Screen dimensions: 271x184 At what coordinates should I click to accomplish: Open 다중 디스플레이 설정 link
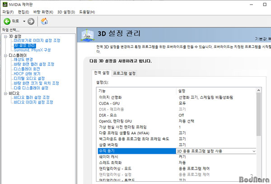coord(31,88)
